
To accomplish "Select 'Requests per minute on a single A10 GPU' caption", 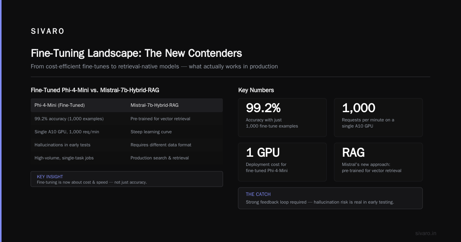I will coord(368,123).
